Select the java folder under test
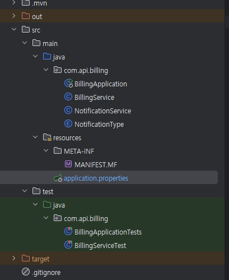The height and width of the screenshot is (280, 229). 59,205
